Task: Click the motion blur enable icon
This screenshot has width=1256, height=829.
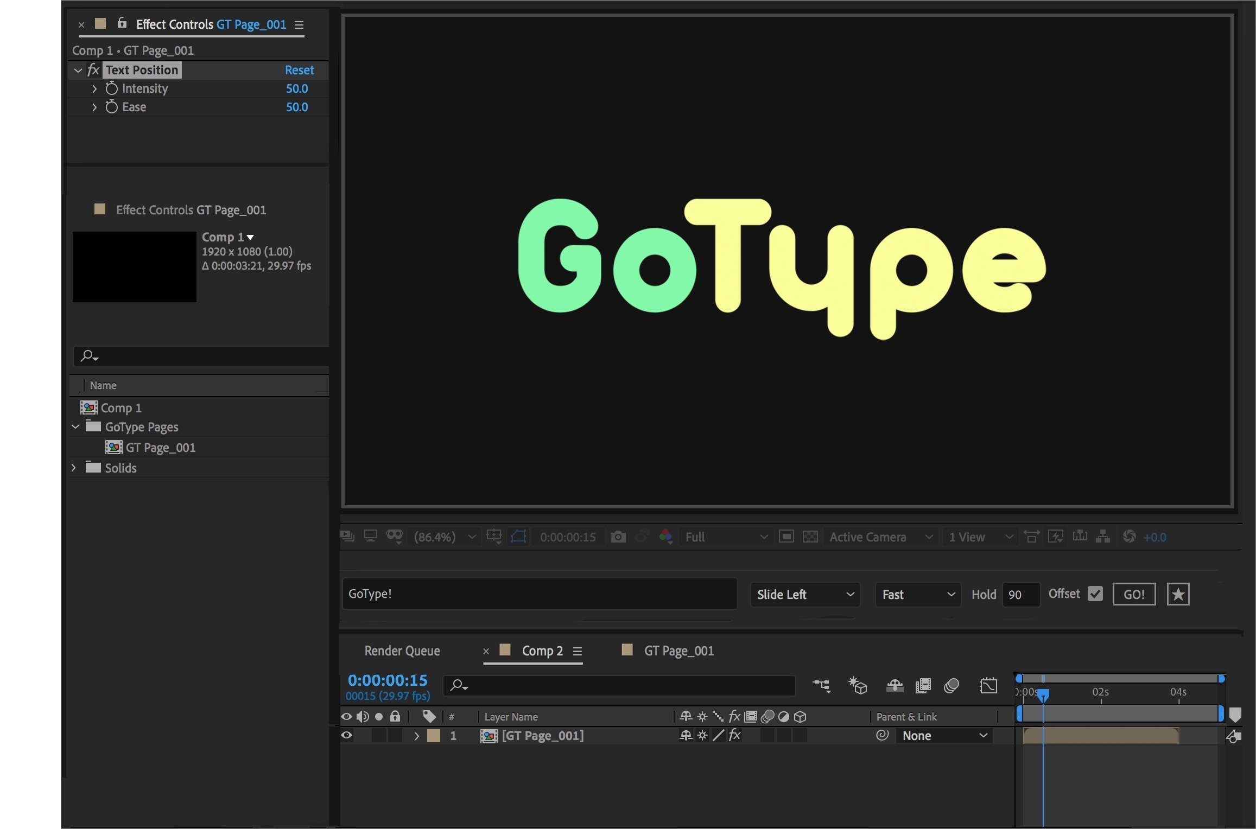Action: (951, 686)
